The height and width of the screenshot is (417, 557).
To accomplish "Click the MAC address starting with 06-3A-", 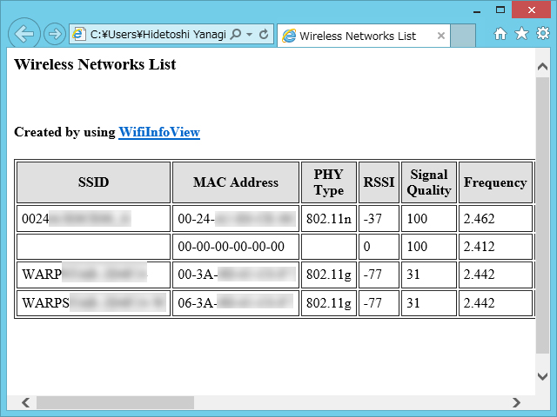I will coord(236,303).
